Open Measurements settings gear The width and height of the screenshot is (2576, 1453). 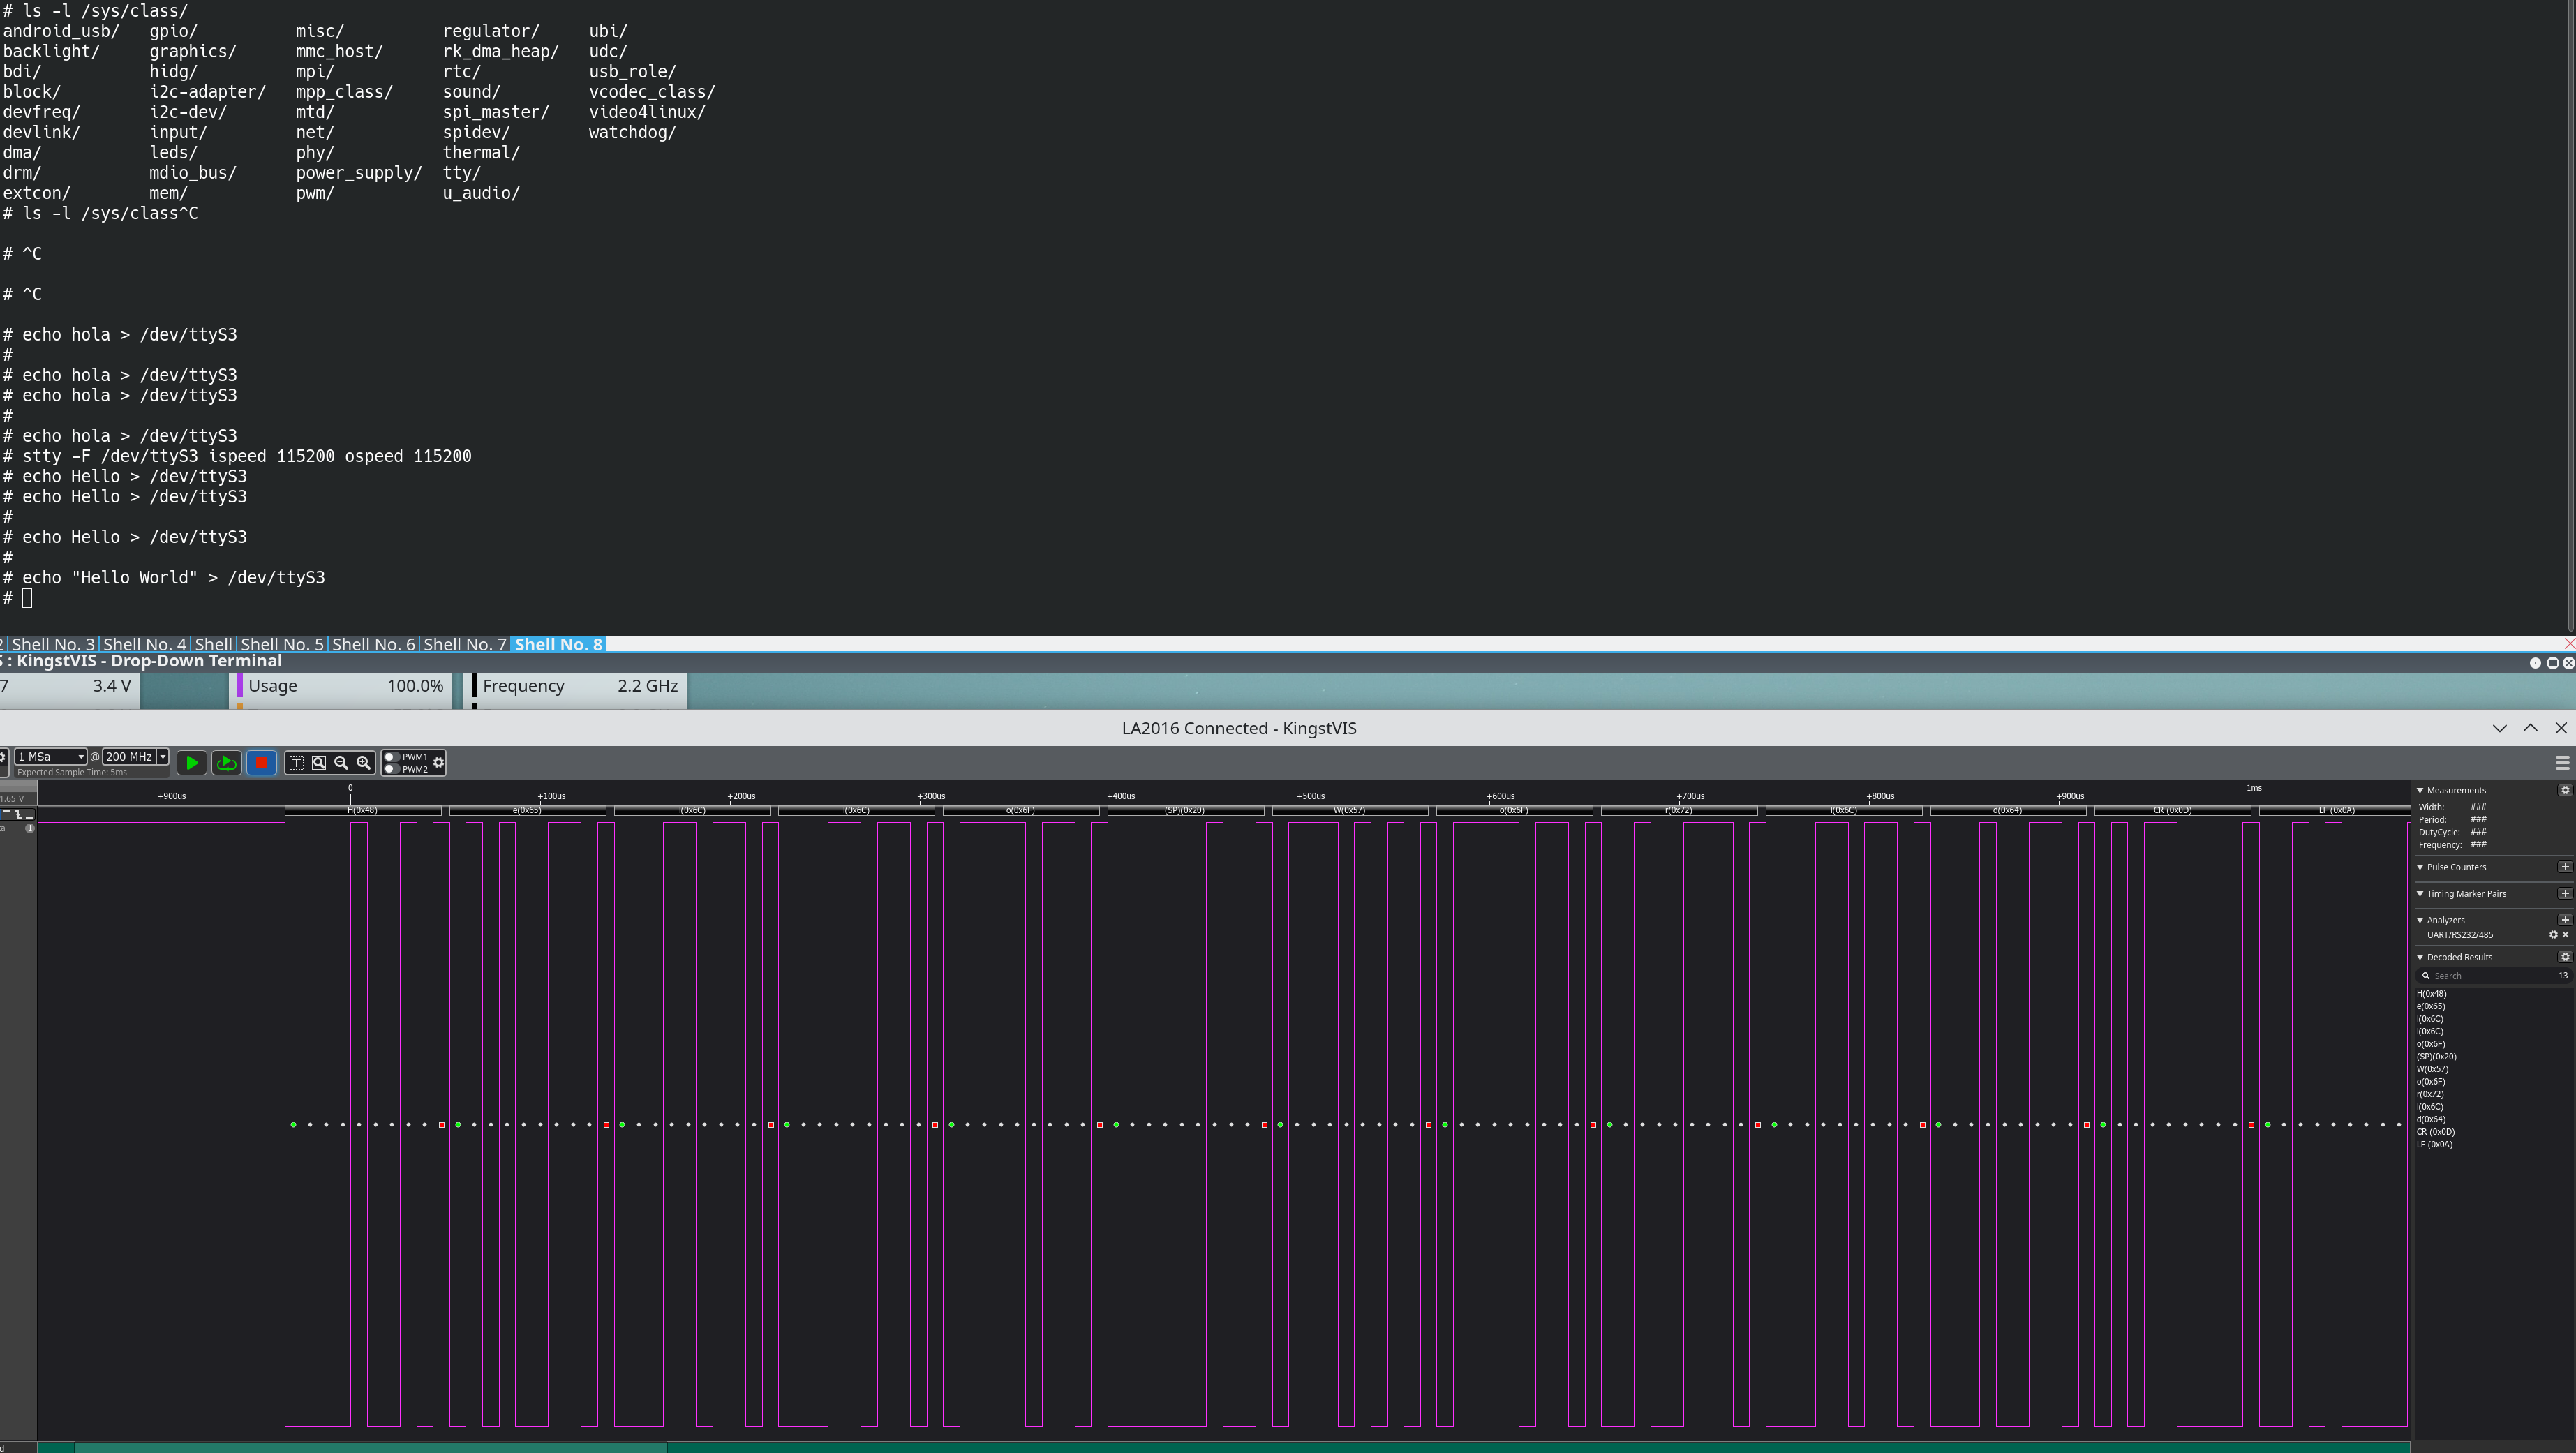2565,790
